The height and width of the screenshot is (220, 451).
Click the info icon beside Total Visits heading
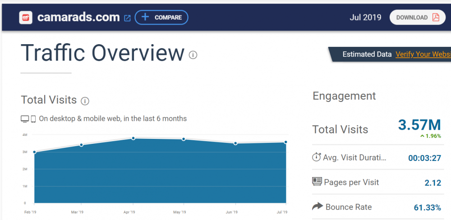pyautogui.click(x=85, y=101)
